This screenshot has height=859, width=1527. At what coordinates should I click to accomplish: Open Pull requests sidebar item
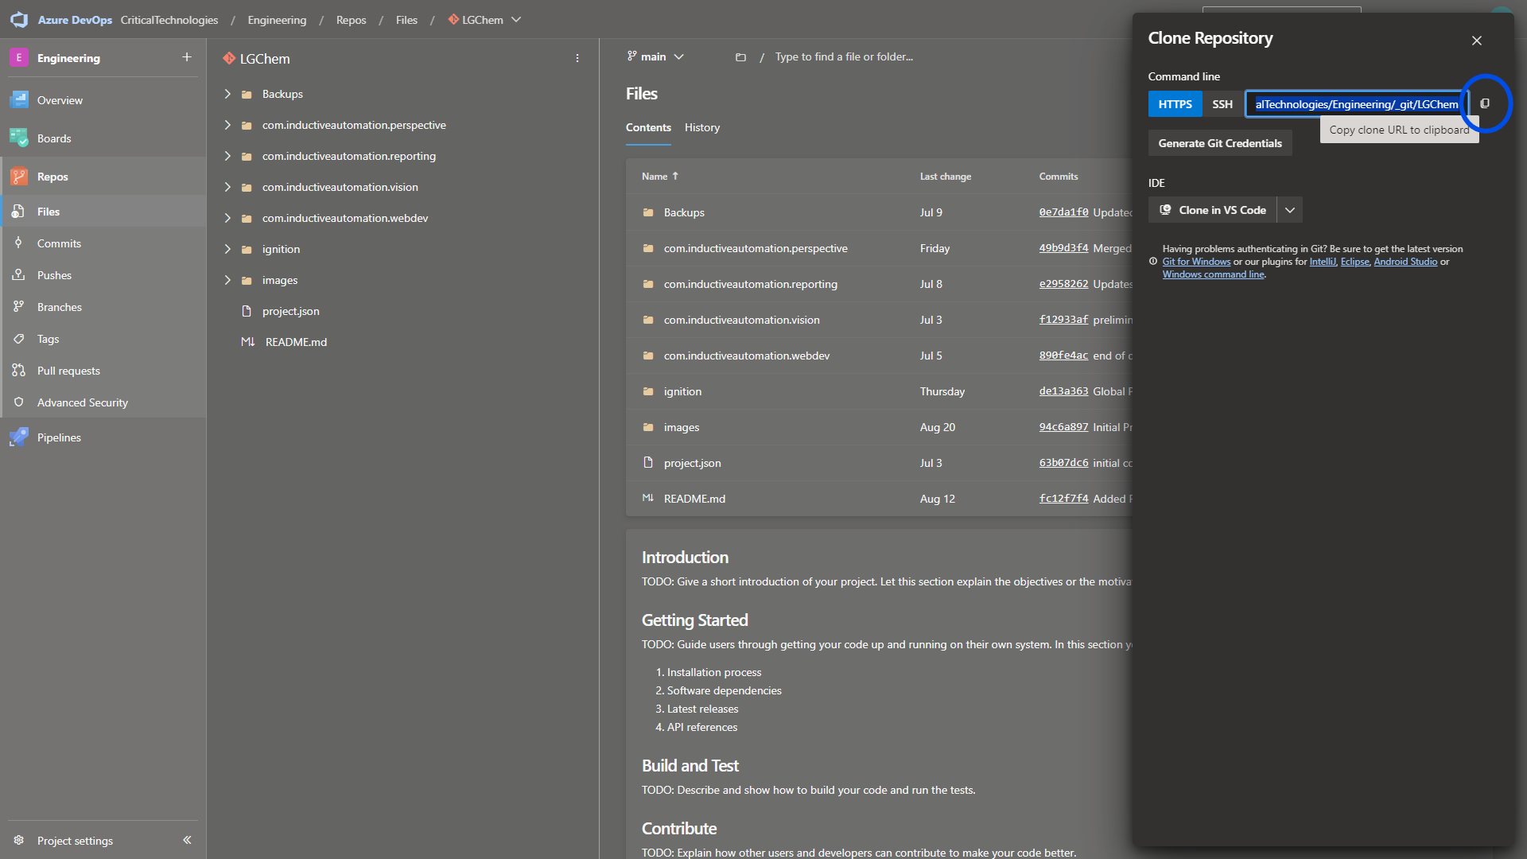click(x=68, y=371)
